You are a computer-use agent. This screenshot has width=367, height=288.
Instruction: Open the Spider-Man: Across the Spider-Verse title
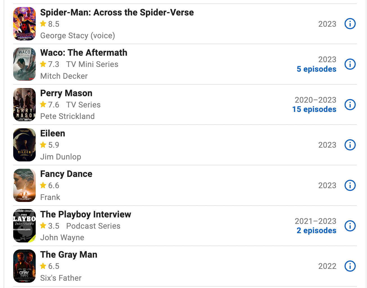coord(117,12)
